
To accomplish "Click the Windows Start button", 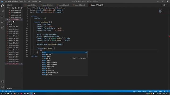I will 2,94.
